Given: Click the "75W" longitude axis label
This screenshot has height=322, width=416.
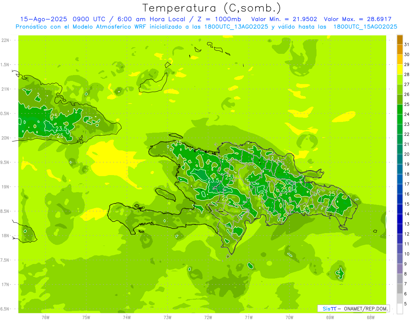Looking at the screenshot, I should [x=86, y=317].
